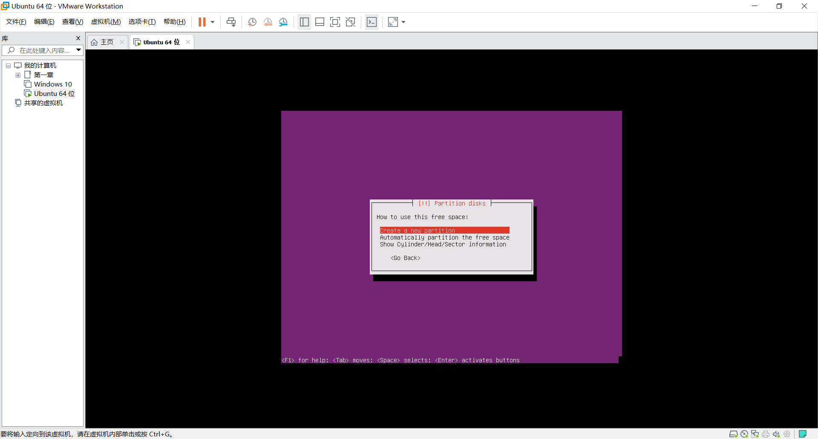The width and height of the screenshot is (818, 439).
Task: Choose Automatically partition the free space
Action: [444, 237]
